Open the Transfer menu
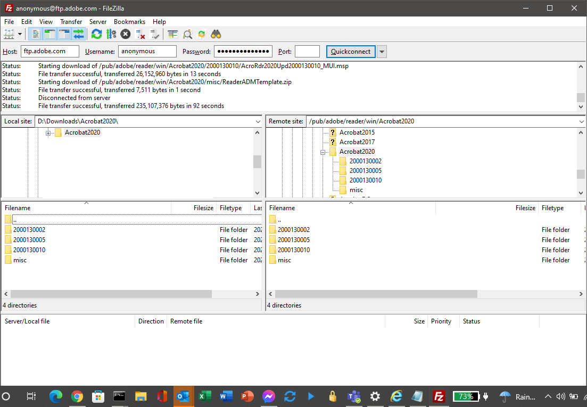This screenshot has height=407, width=587. 71,22
